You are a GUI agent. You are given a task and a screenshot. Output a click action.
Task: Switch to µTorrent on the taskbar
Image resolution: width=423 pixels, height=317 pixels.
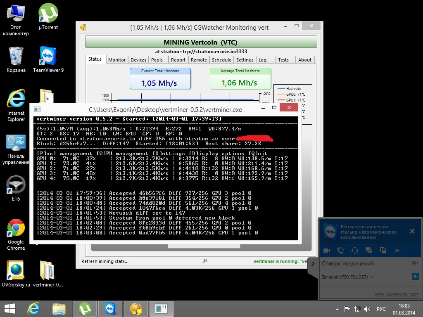(85, 309)
